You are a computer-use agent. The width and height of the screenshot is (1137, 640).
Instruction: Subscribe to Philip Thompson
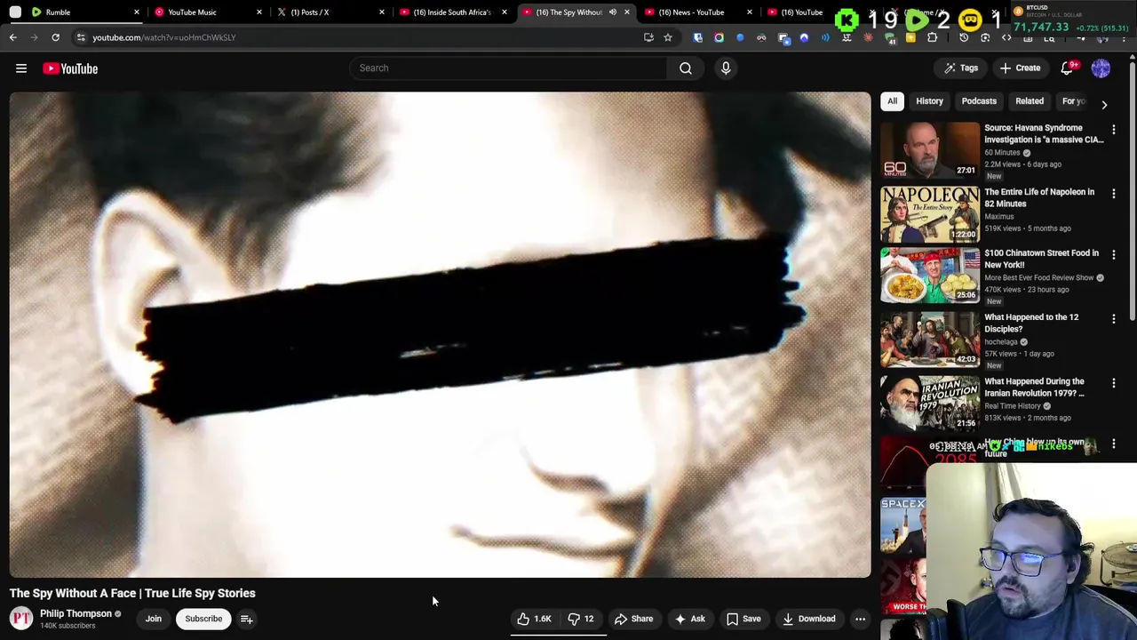(203, 619)
